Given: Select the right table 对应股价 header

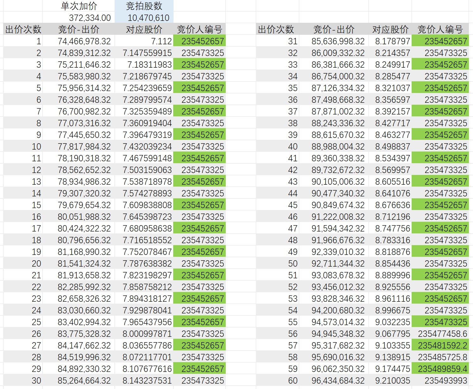Looking at the screenshot, I should [x=390, y=29].
